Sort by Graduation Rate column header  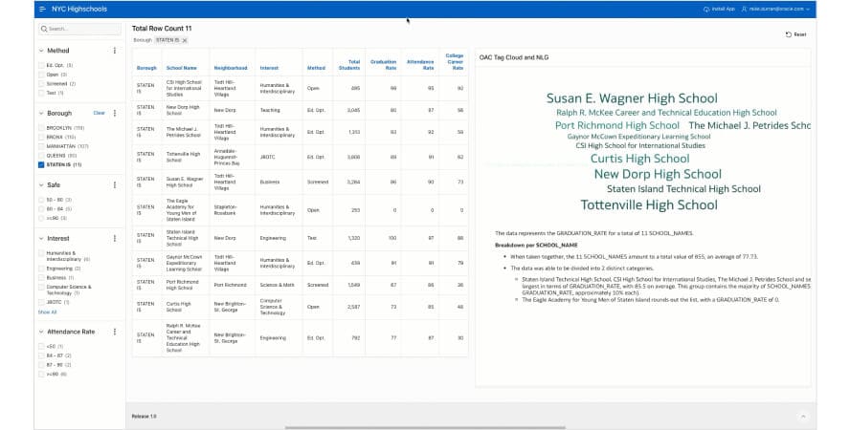pyautogui.click(x=383, y=65)
